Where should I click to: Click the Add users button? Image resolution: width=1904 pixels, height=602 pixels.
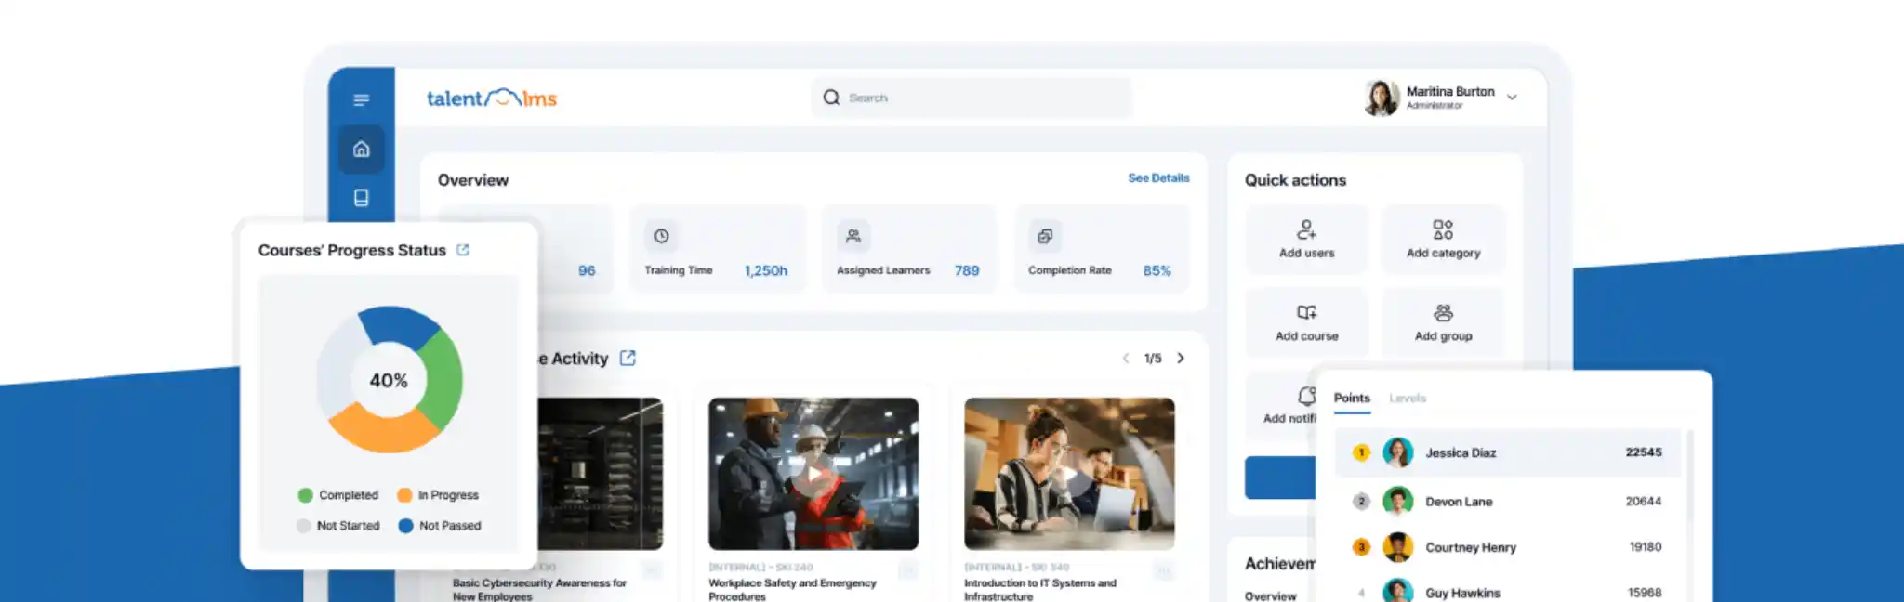(x=1306, y=240)
